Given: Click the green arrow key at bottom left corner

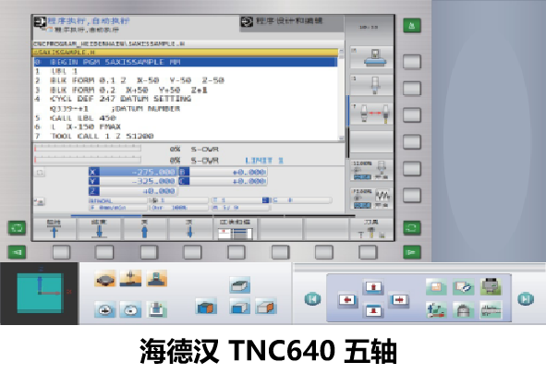Looking at the screenshot, I should 17,252.
